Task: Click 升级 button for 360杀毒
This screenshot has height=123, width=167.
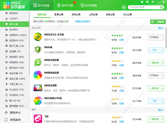Action: click(154, 50)
